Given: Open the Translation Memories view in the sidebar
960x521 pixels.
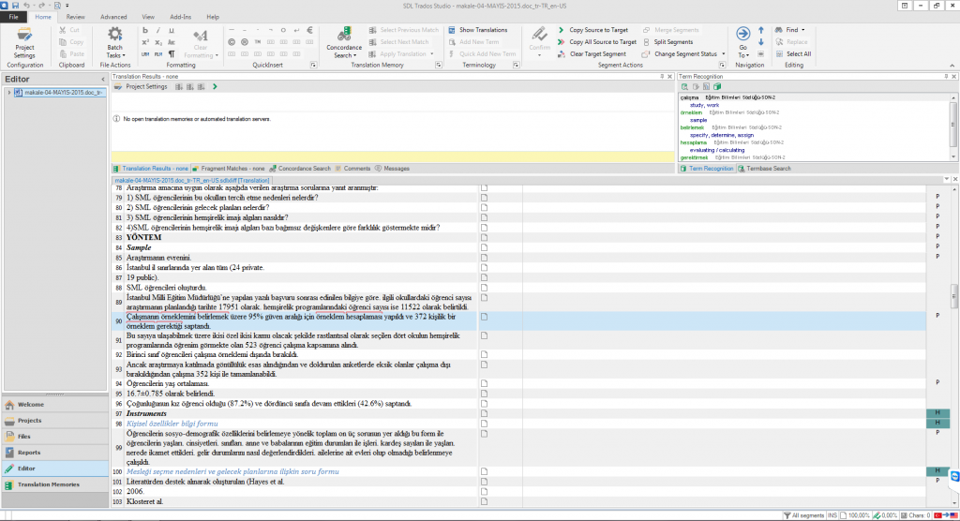Looking at the screenshot, I should tap(47, 484).
